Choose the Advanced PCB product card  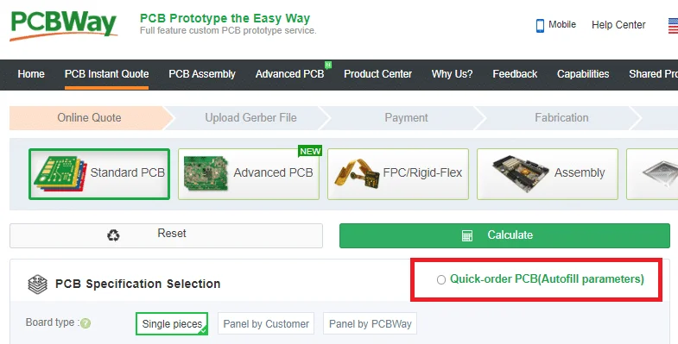[249, 174]
